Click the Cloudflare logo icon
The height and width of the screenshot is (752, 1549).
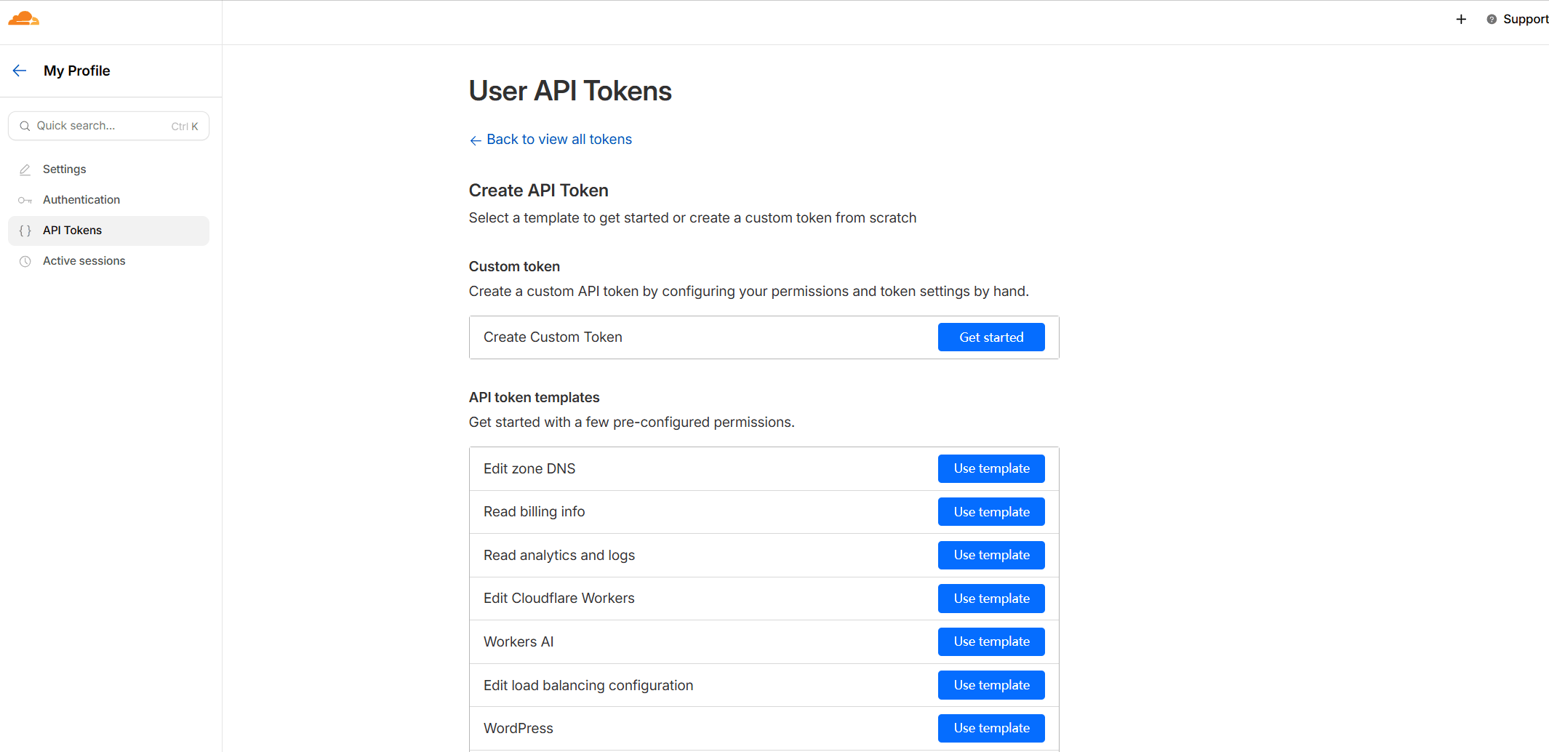pos(23,19)
